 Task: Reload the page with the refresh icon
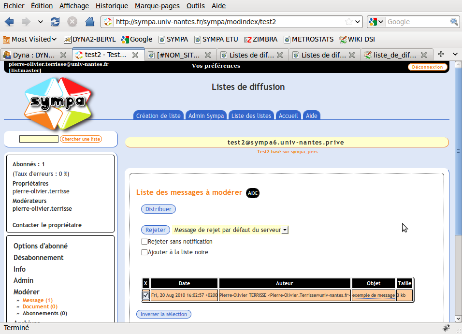(x=55, y=22)
